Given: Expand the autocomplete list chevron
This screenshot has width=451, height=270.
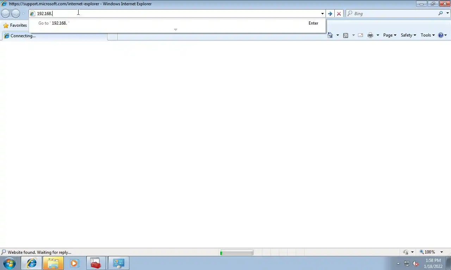Looking at the screenshot, I should (175, 30).
